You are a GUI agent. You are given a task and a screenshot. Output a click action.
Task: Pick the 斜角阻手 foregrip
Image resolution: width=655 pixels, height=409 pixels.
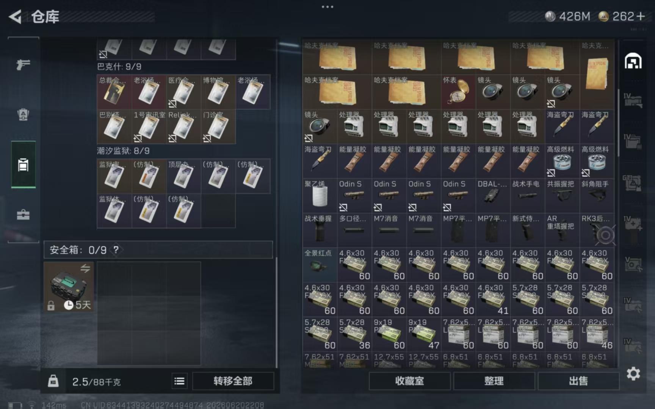tap(597, 196)
